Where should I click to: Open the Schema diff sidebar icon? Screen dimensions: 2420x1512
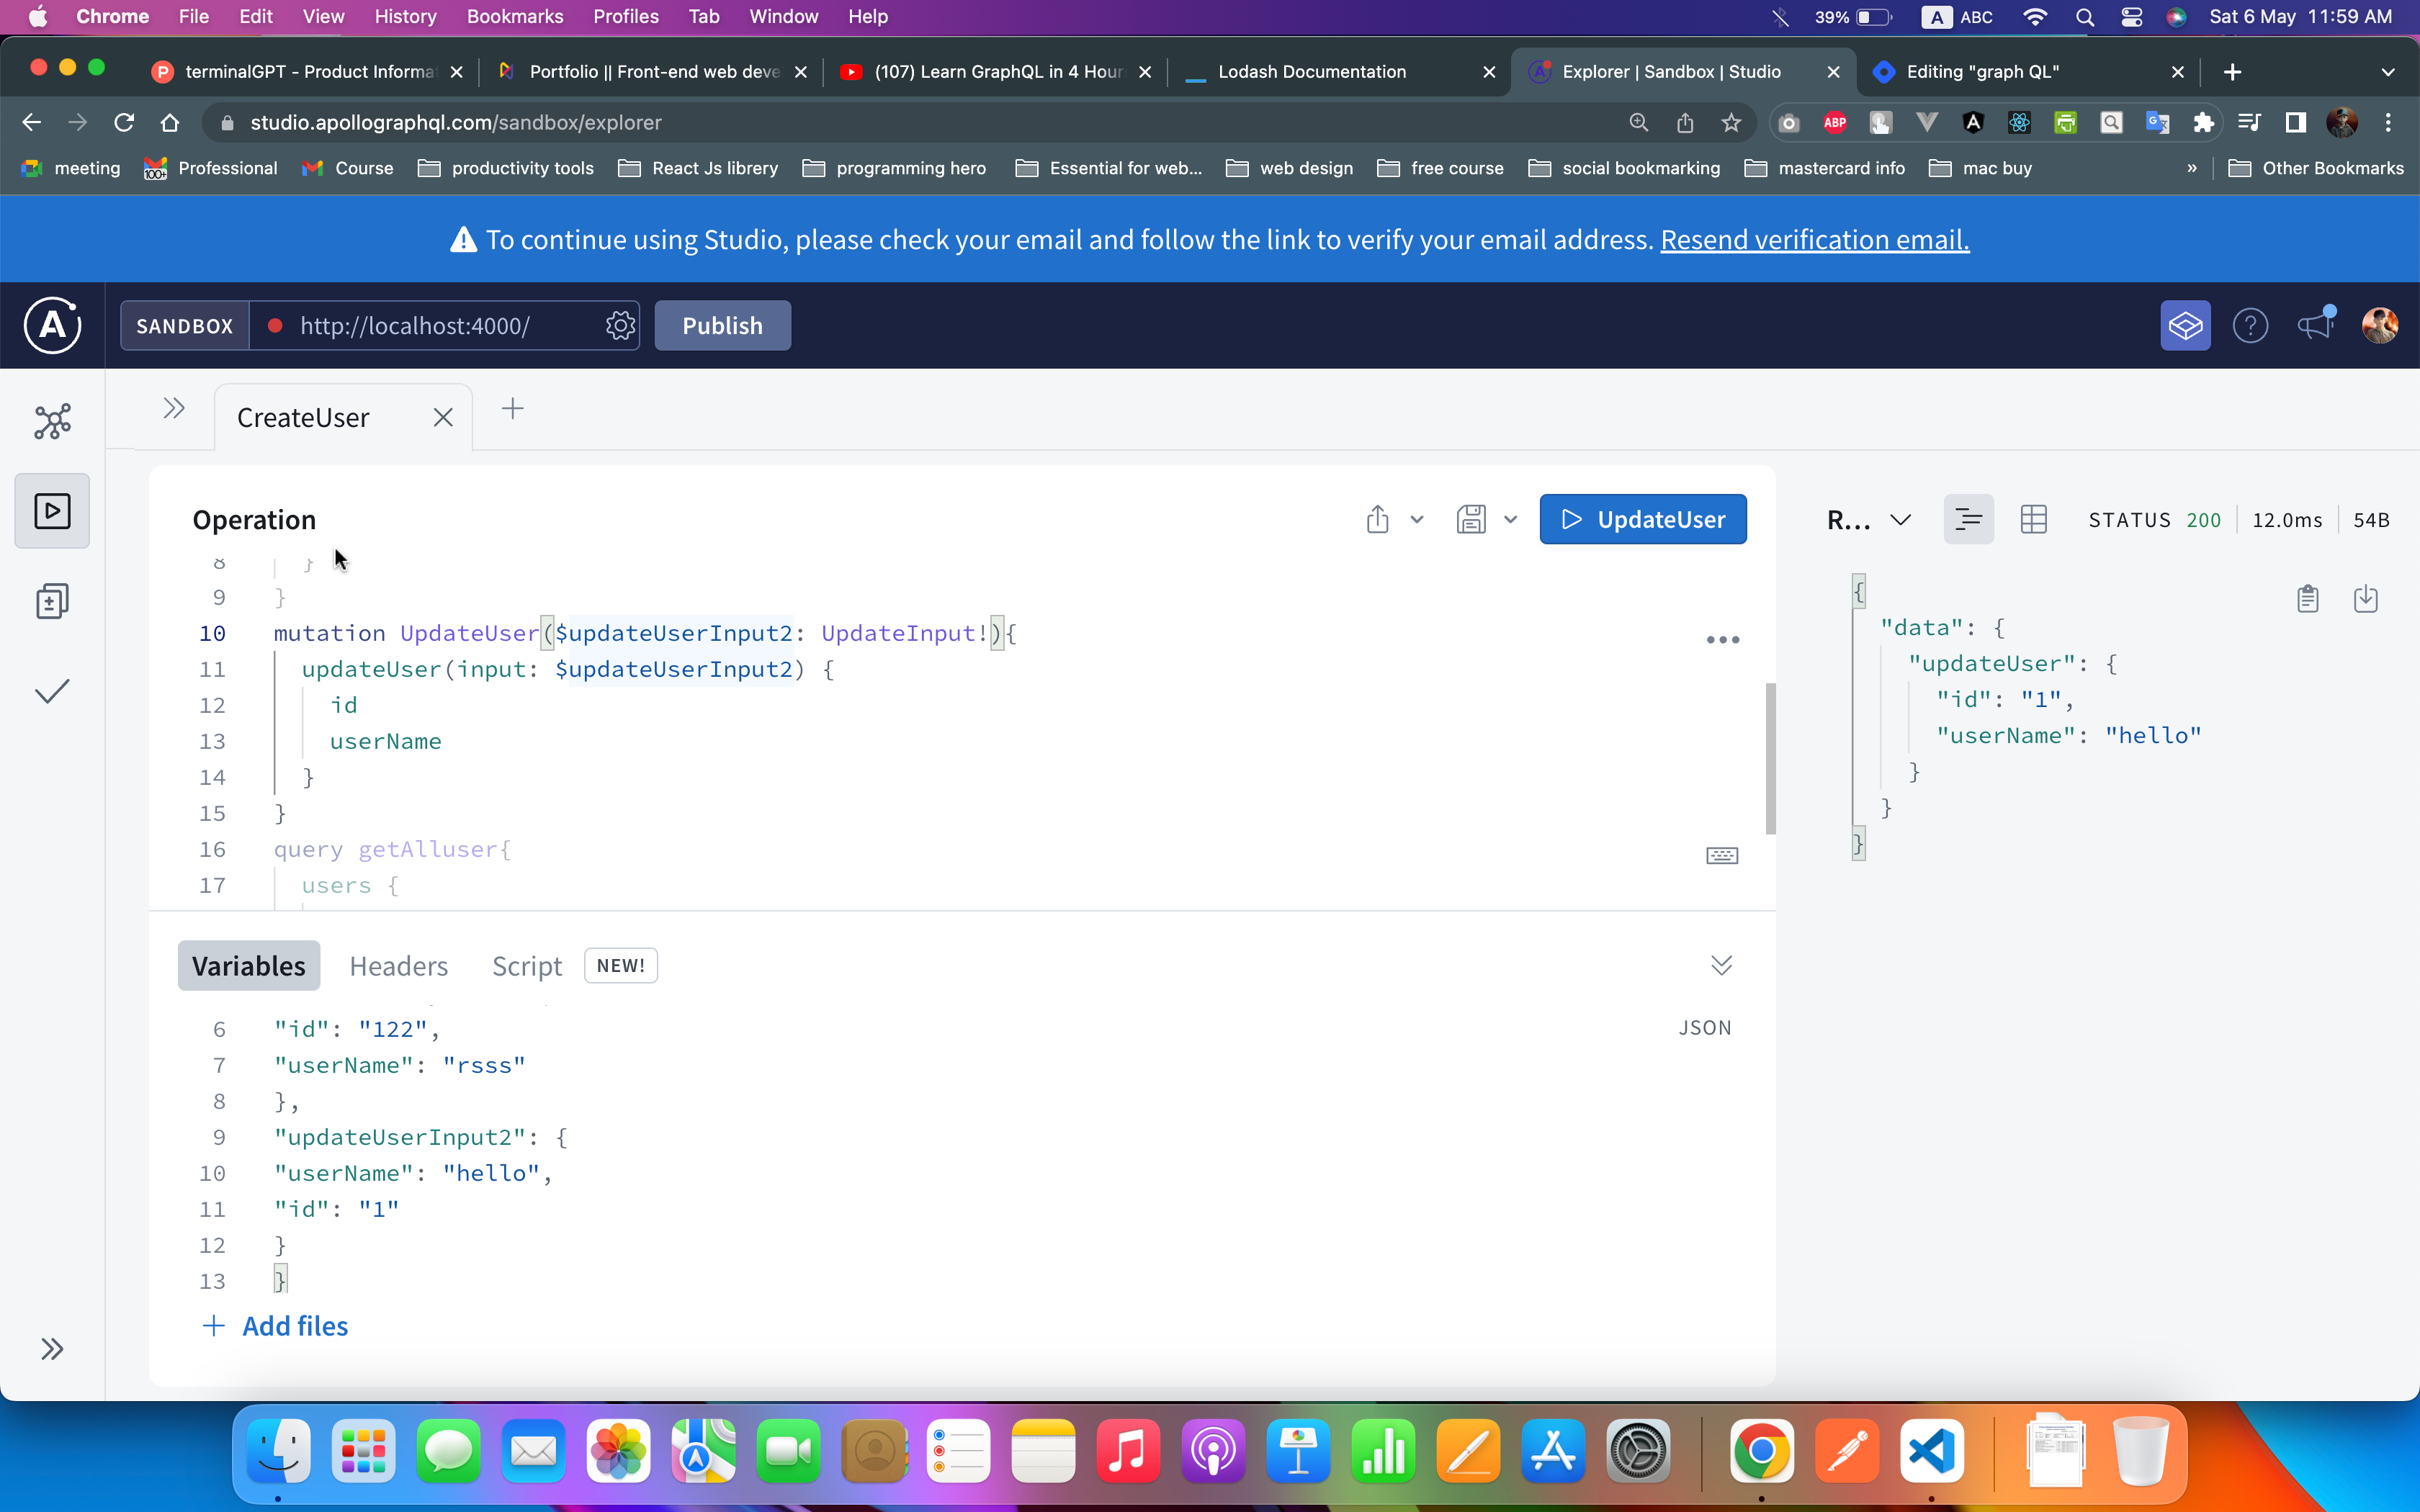pyautogui.click(x=52, y=601)
